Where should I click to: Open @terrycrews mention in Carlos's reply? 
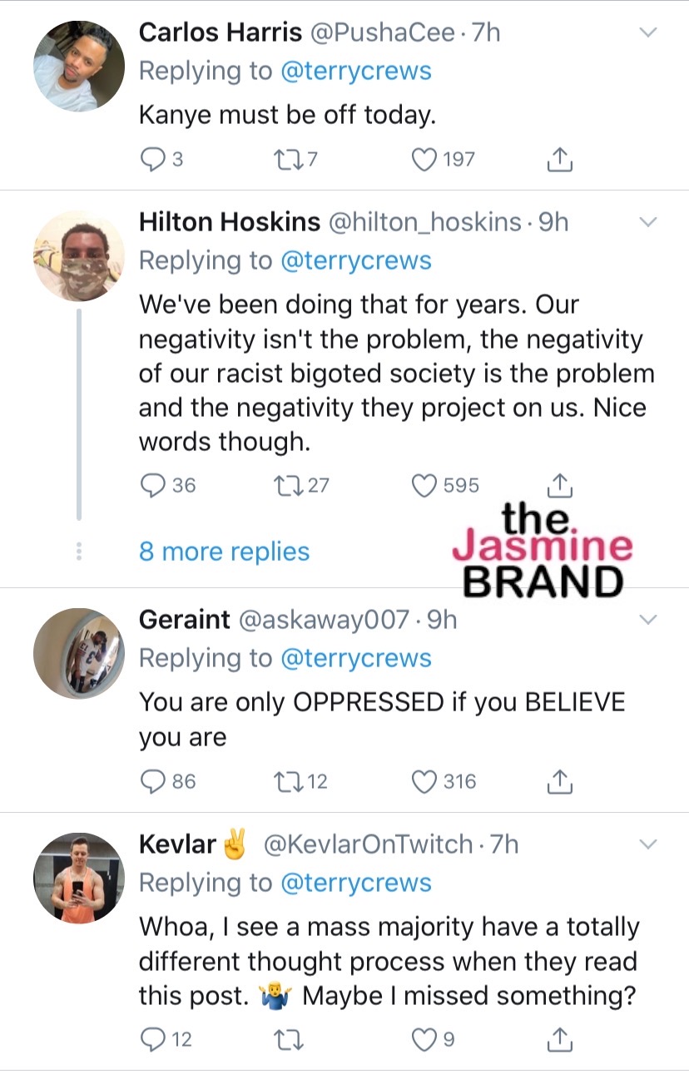(356, 72)
